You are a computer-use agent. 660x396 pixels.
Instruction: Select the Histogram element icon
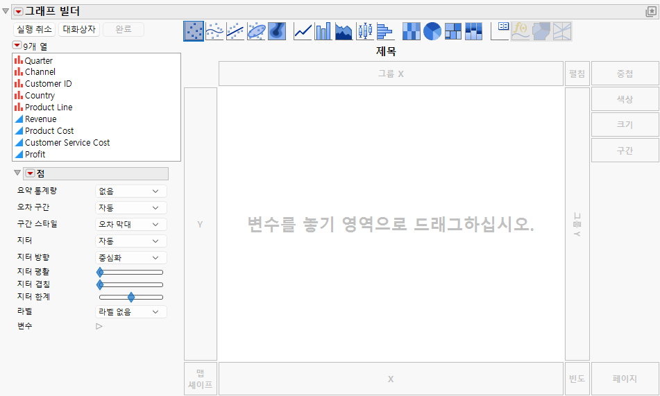click(x=385, y=31)
